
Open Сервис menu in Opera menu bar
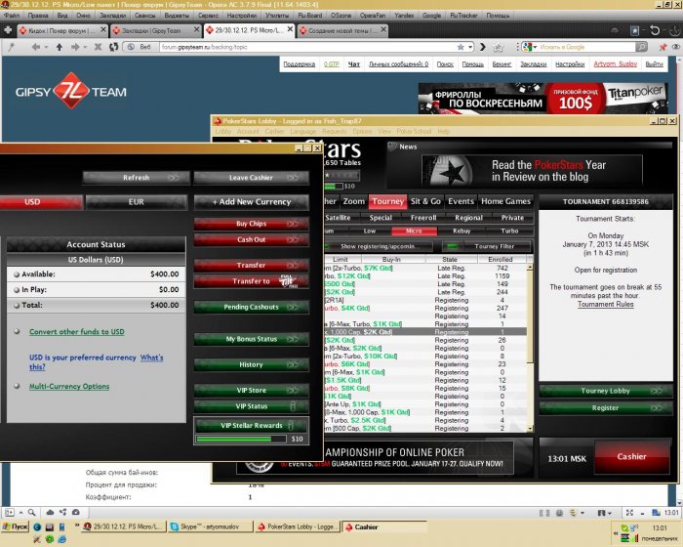point(208,15)
